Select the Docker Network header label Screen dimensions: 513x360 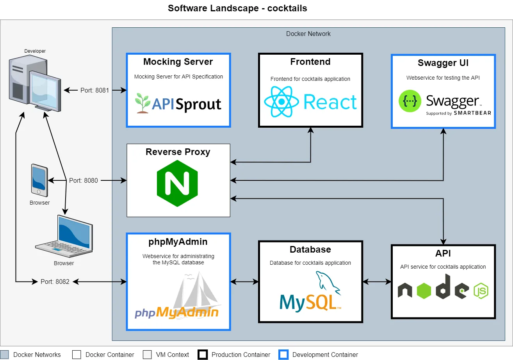point(308,34)
